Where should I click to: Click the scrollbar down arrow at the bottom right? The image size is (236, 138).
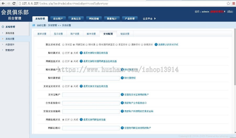coord(235,132)
